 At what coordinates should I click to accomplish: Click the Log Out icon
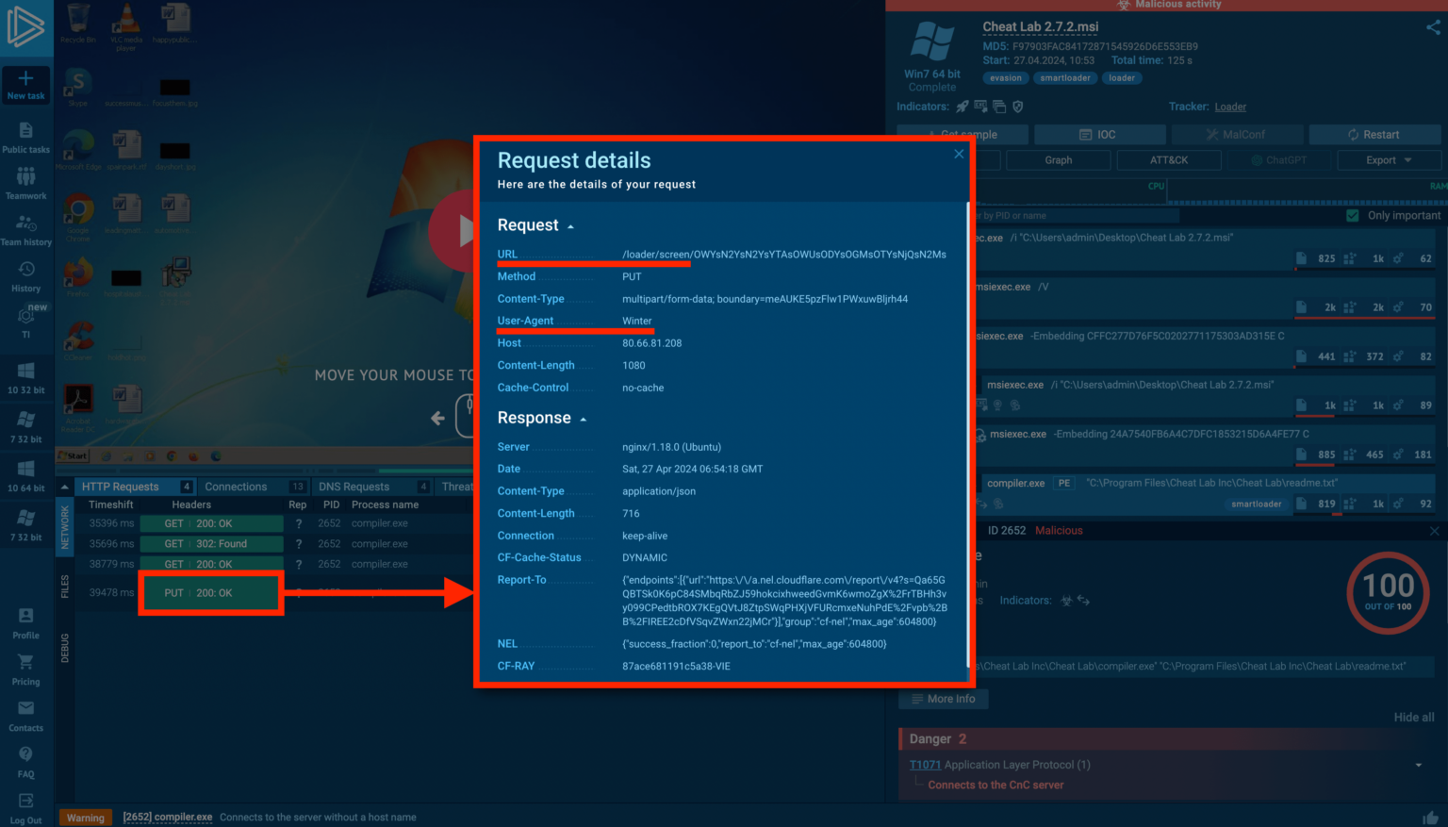click(26, 802)
